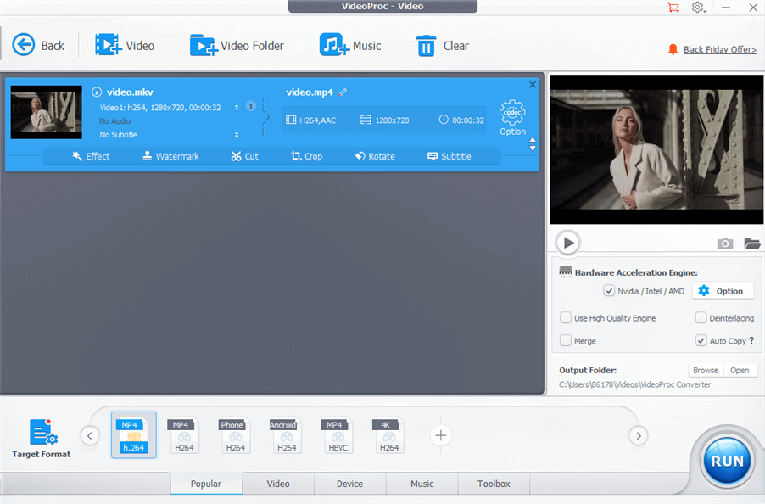Viewport: 765px width, 504px height.
Task: Open the Subtitle tool
Action: (x=450, y=156)
